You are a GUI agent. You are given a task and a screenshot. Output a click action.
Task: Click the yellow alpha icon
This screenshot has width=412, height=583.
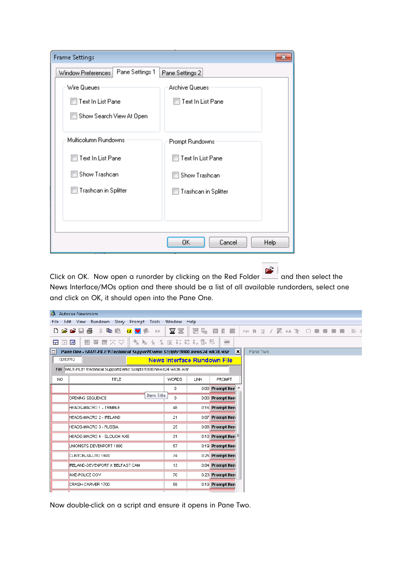(129, 331)
